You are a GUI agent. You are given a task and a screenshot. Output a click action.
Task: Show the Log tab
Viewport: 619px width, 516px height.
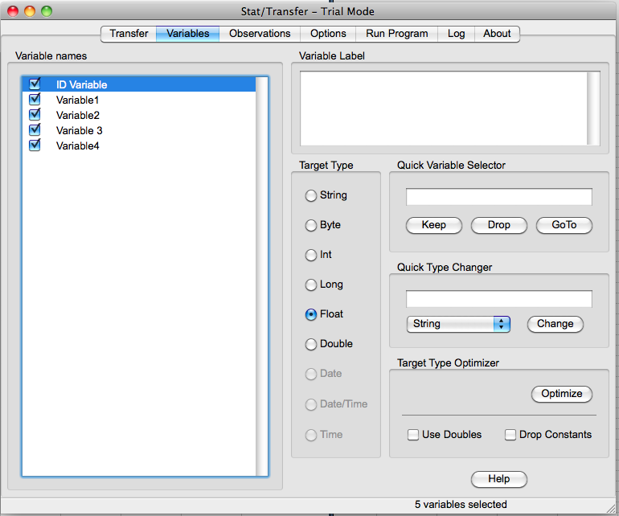pos(456,34)
